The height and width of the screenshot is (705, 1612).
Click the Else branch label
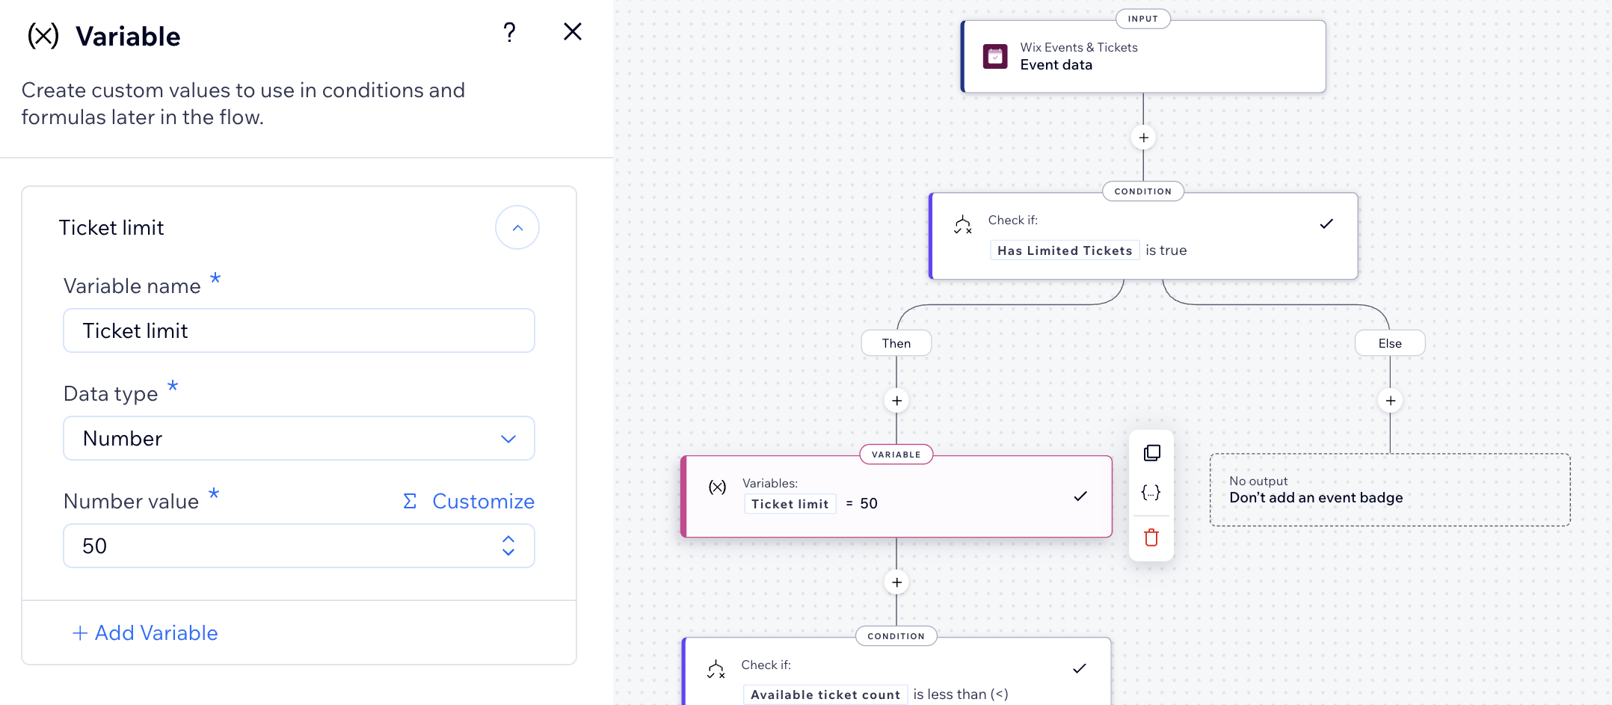coord(1389,343)
